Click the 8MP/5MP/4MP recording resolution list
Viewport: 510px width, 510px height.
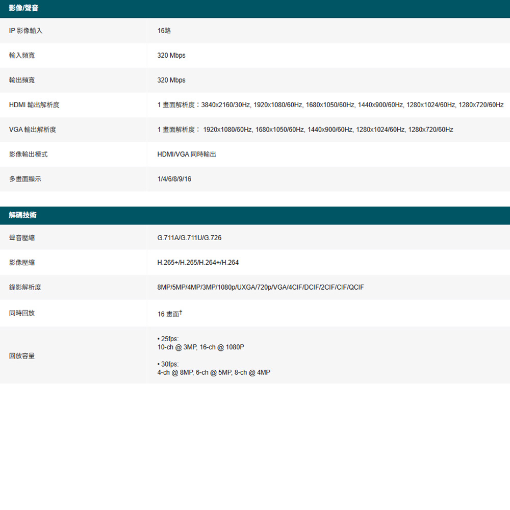coord(260,288)
